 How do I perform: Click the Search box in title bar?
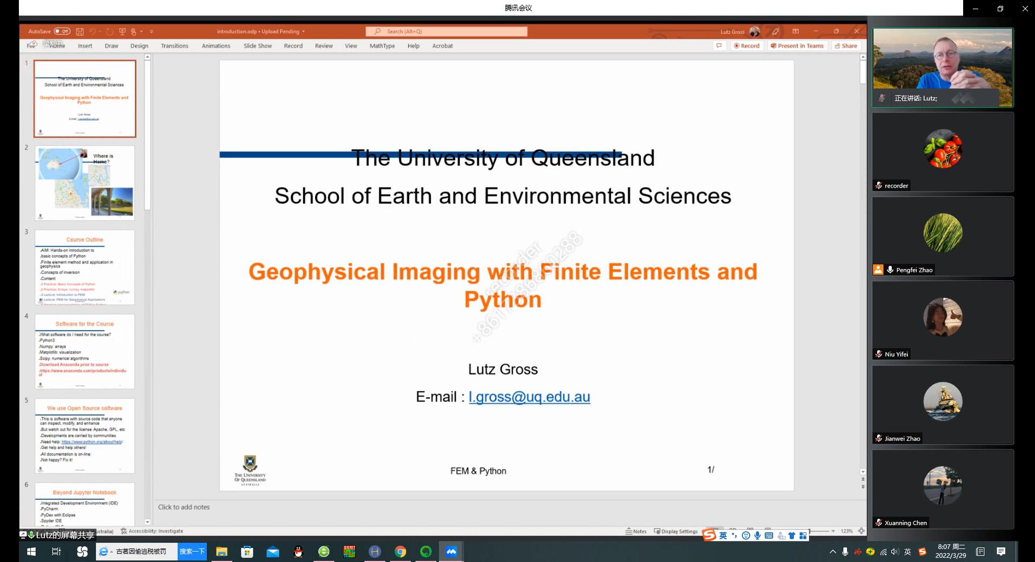[446, 31]
